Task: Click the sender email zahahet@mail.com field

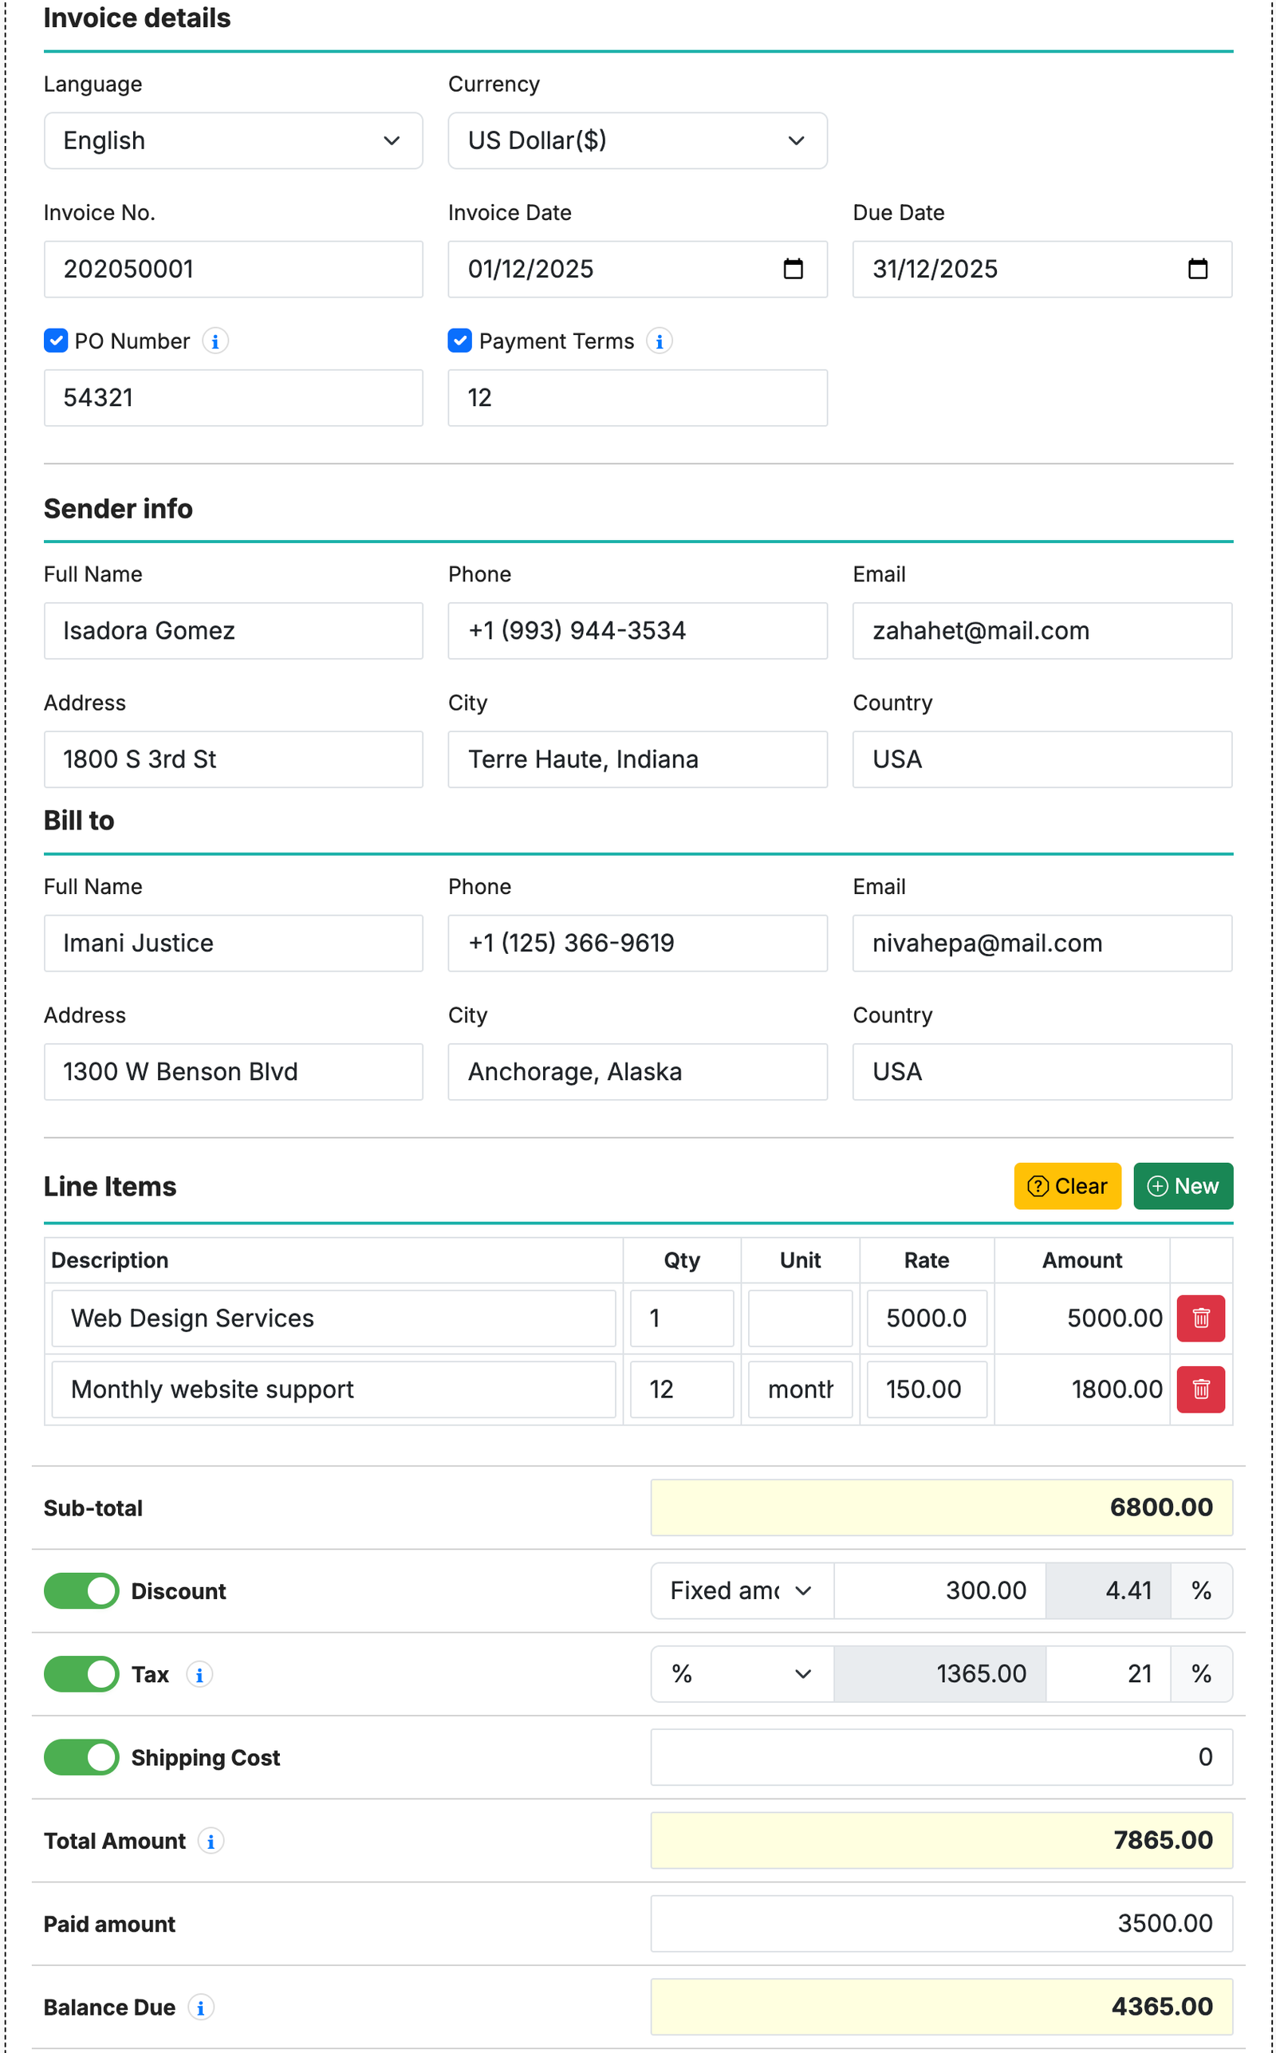Action: pyautogui.click(x=1042, y=630)
